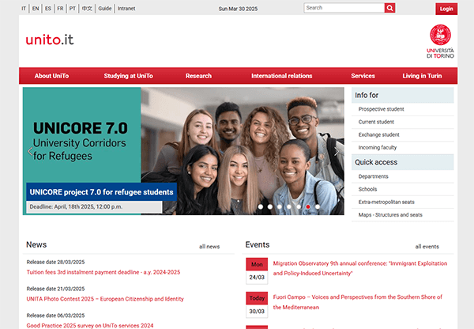Viewport: 474px width, 329px height.
Task: Advance carousel with the right arrow
Action: [x=337, y=151]
